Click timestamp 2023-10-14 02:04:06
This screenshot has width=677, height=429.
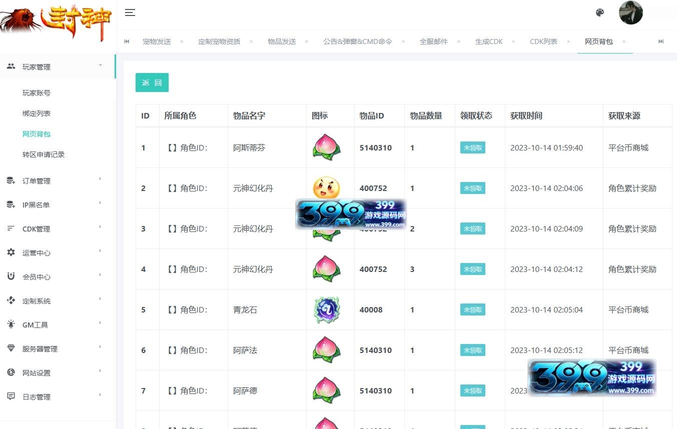546,188
